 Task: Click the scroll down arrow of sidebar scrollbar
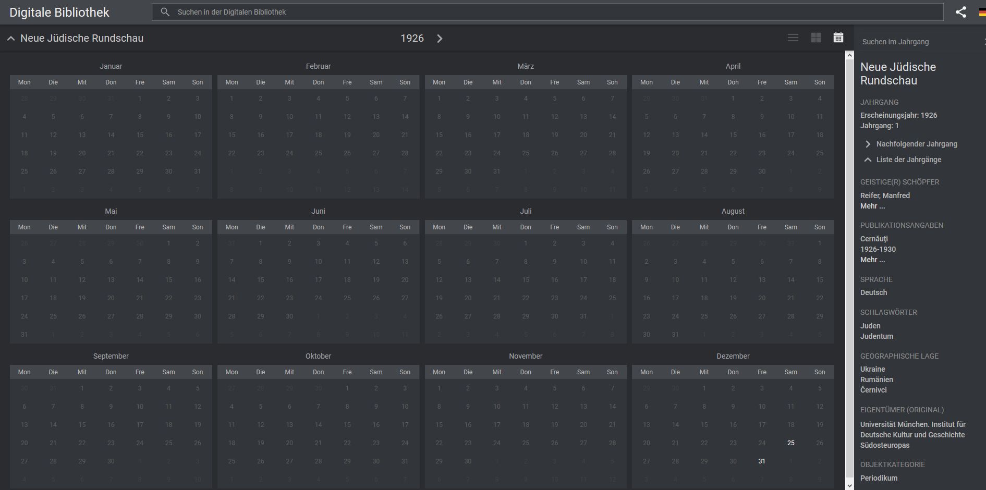coord(849,485)
